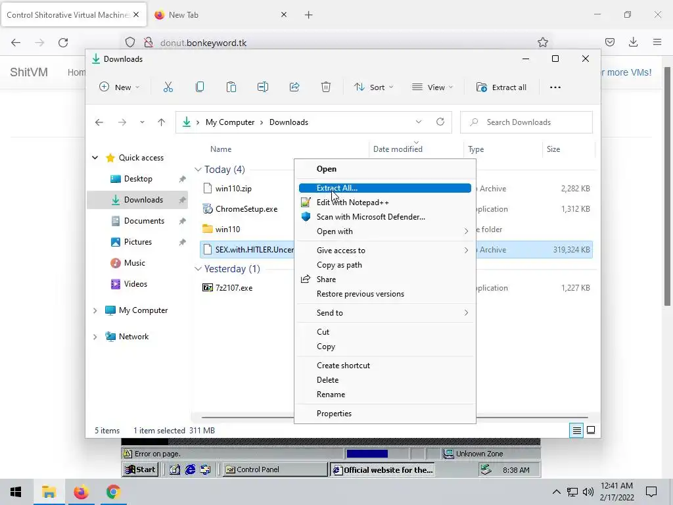Select Desktop in Quick access

[137, 179]
